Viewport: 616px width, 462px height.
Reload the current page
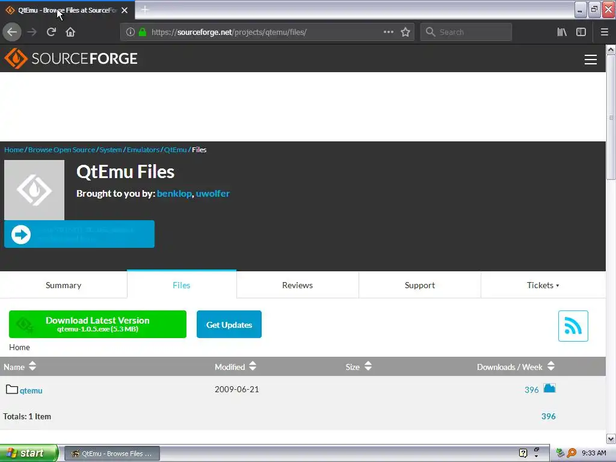(52, 32)
